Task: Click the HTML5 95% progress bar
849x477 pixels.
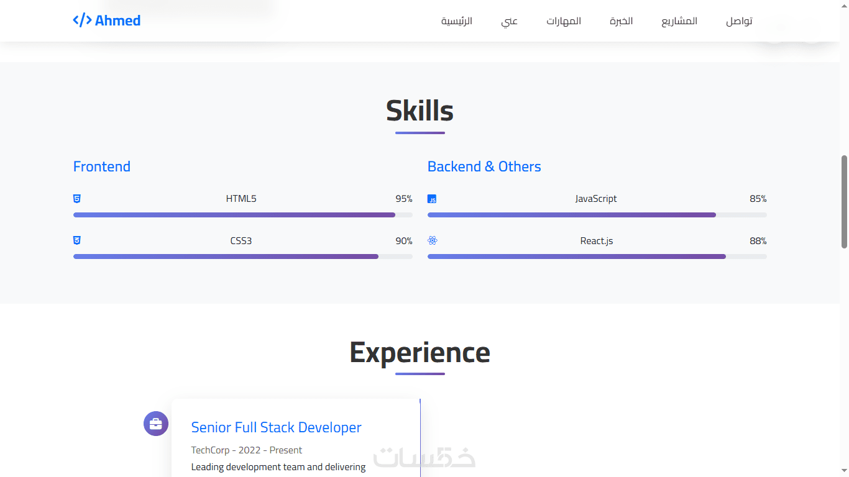Action: [x=242, y=215]
